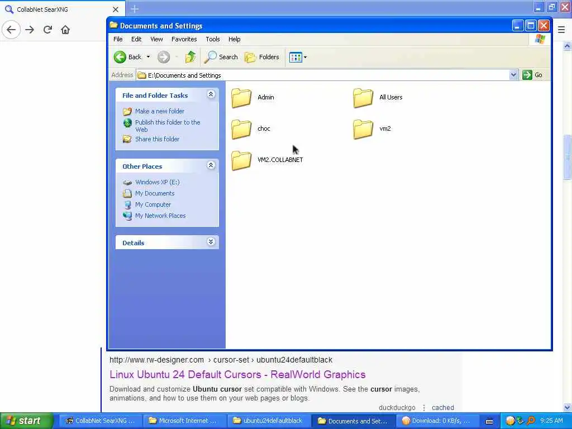Click the orange tray icon near clock
572x429 pixels.
510,421
